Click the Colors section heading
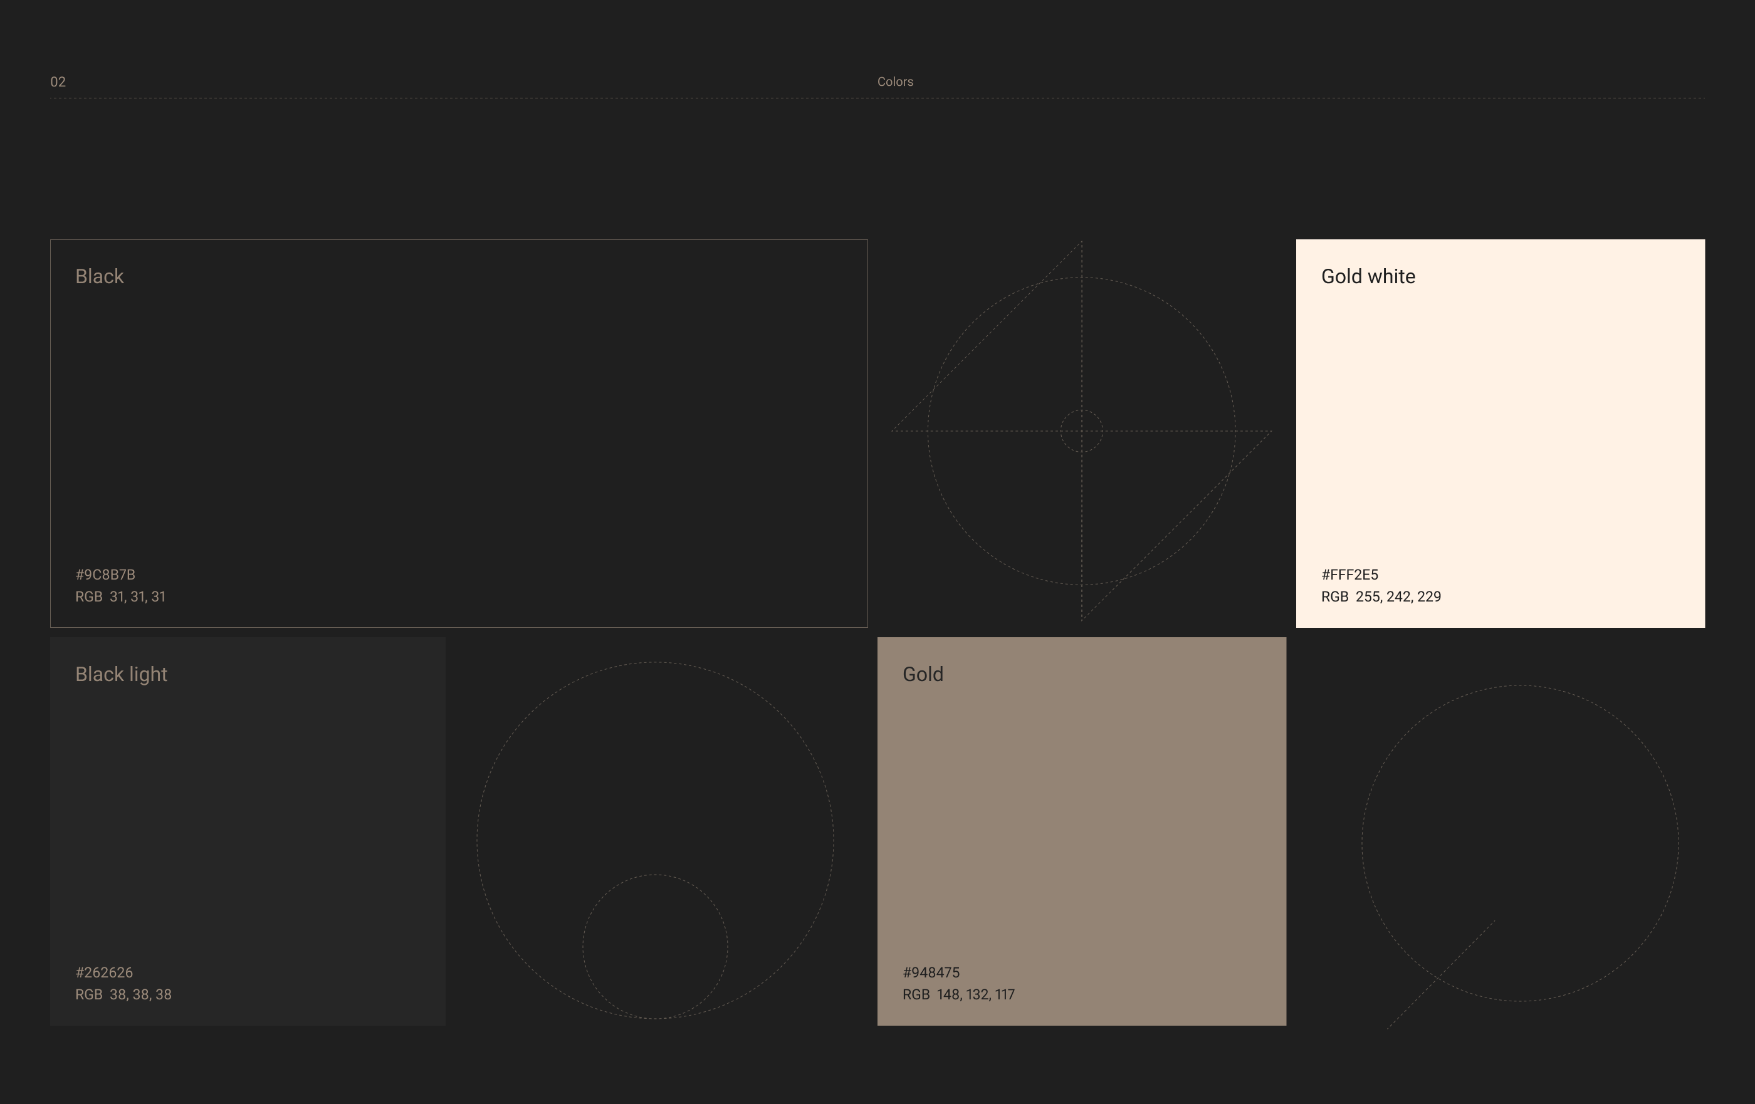The image size is (1755, 1104). [x=894, y=81]
